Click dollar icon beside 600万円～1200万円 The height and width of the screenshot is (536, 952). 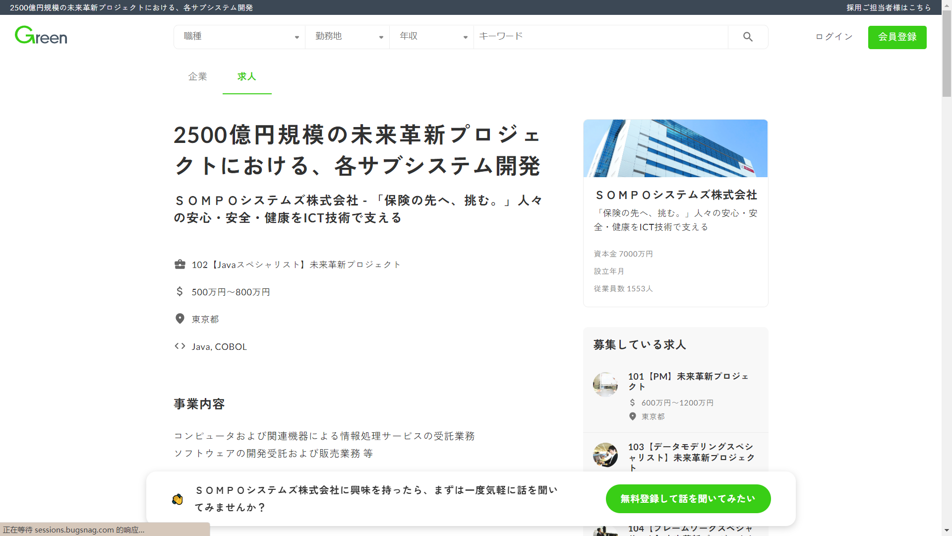click(x=632, y=402)
